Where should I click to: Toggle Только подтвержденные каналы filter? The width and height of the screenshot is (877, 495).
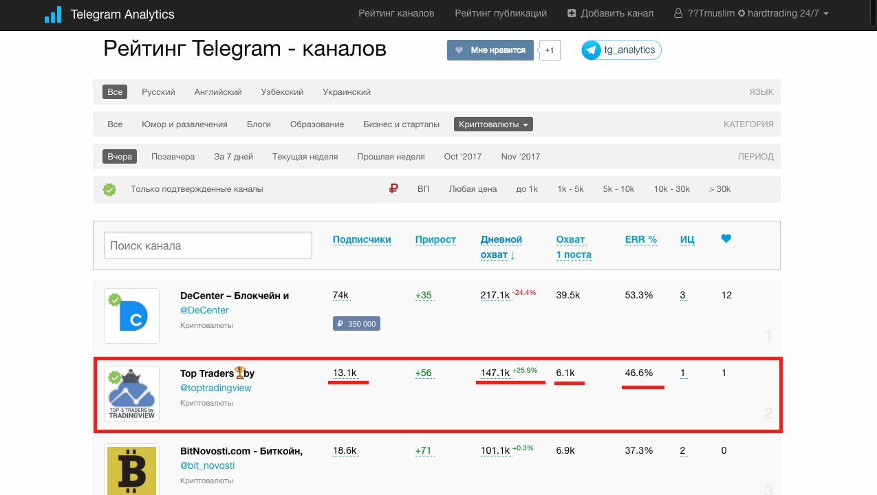(197, 189)
